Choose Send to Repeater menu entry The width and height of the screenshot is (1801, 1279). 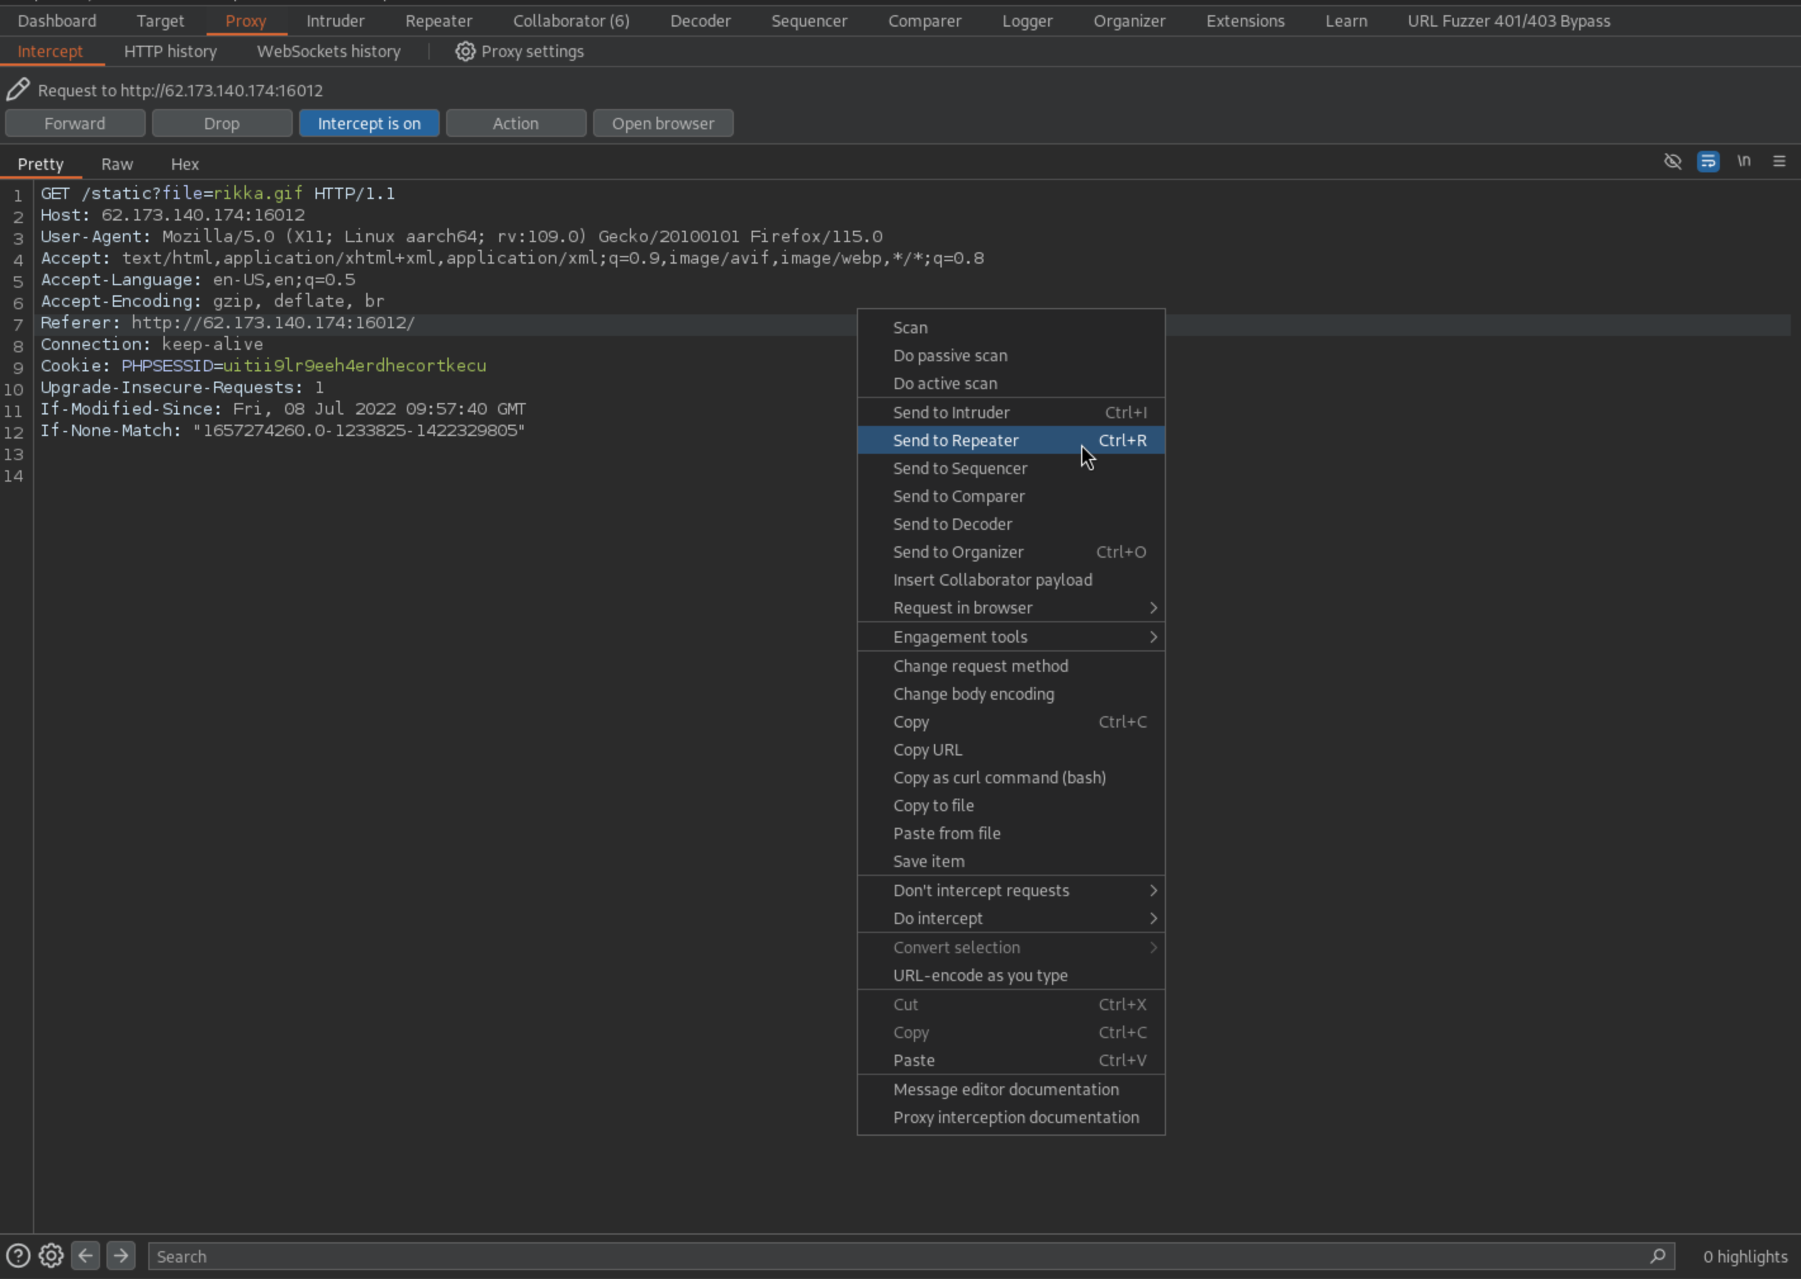pos(955,441)
